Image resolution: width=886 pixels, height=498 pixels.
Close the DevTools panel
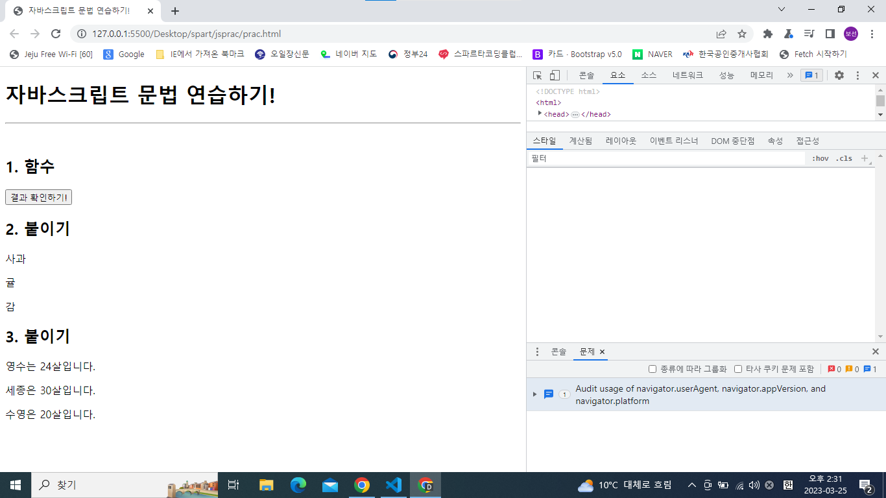click(875, 75)
